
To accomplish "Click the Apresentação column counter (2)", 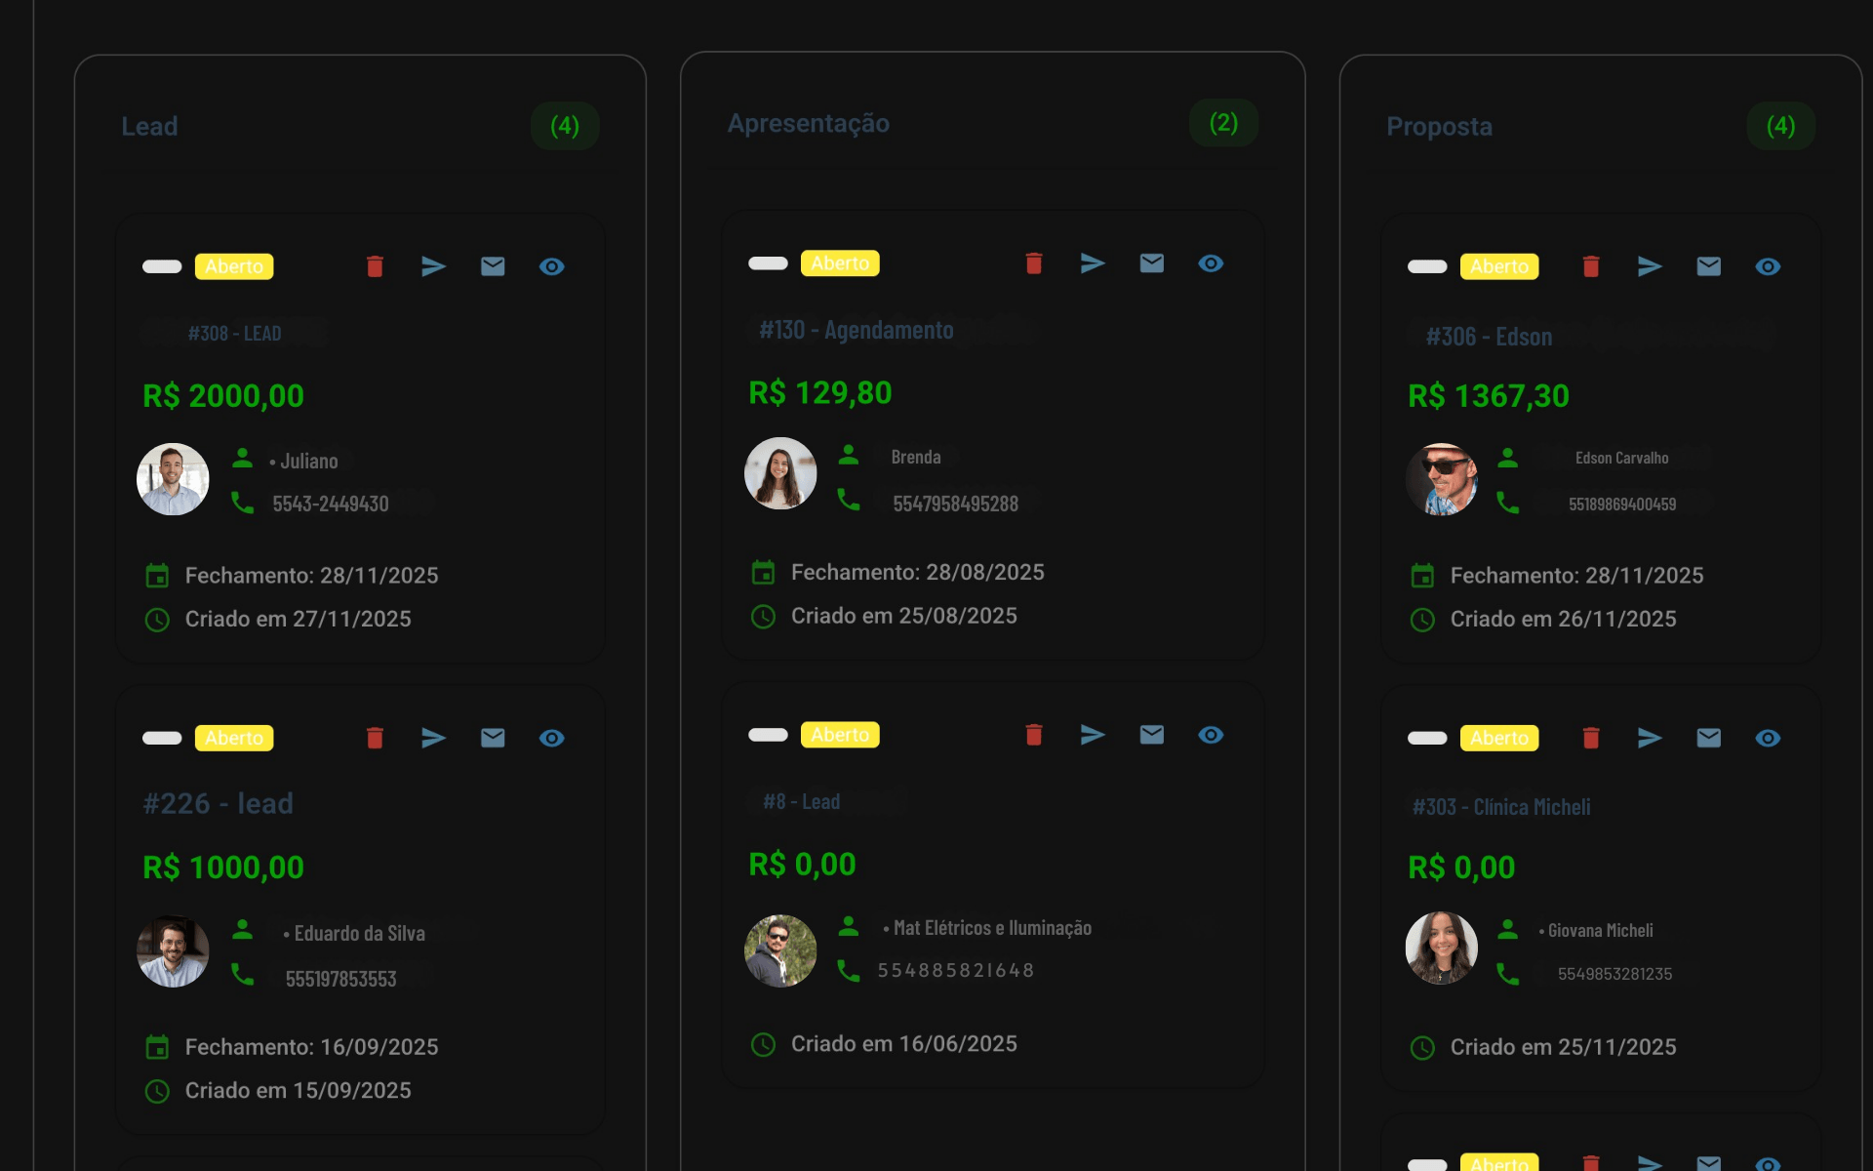I will 1223,123.
